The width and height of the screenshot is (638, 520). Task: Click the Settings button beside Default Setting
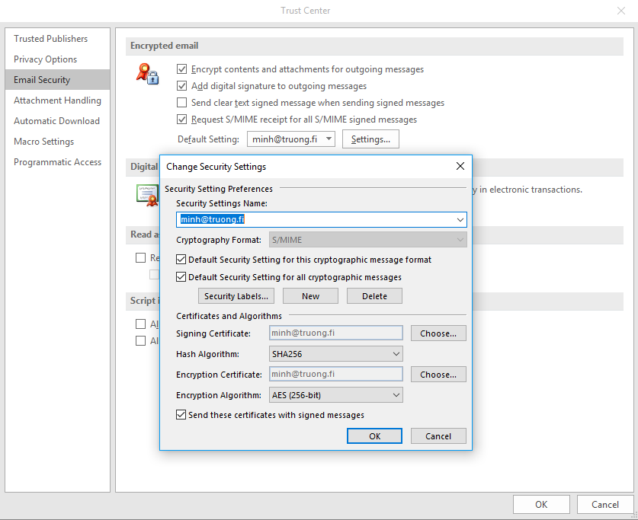click(x=370, y=139)
